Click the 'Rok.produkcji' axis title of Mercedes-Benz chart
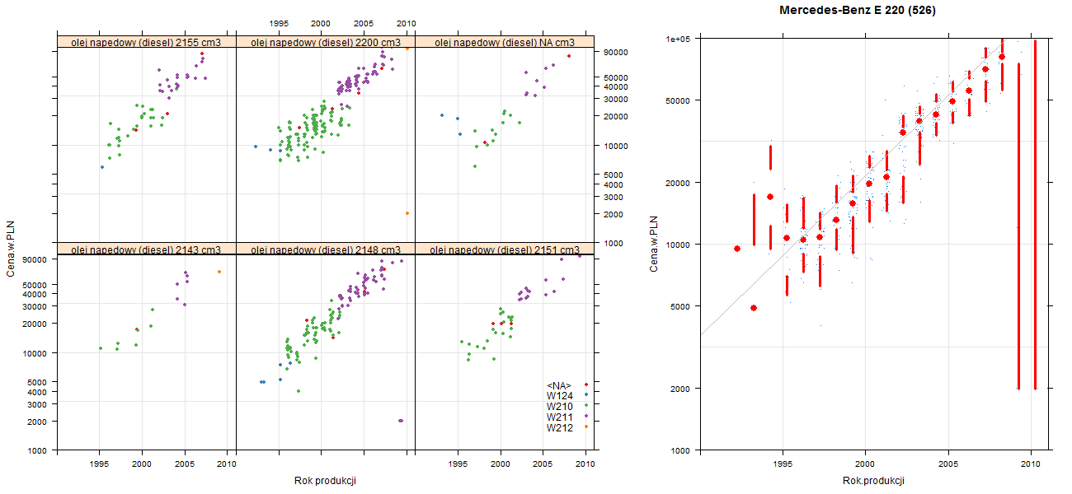Image resolution: width=1072 pixels, height=494 pixels. pos(874,481)
